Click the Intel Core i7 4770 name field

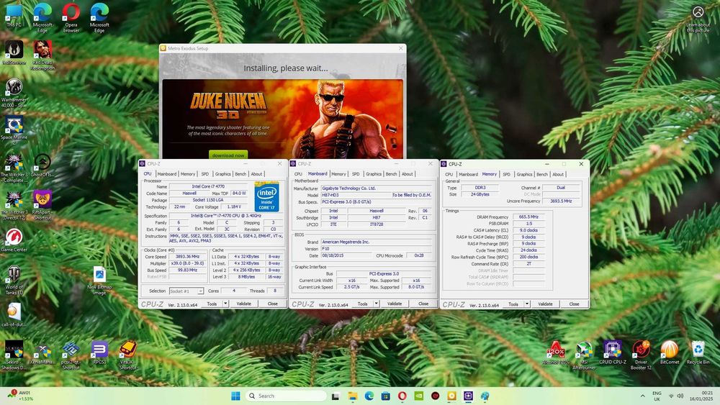click(x=210, y=187)
